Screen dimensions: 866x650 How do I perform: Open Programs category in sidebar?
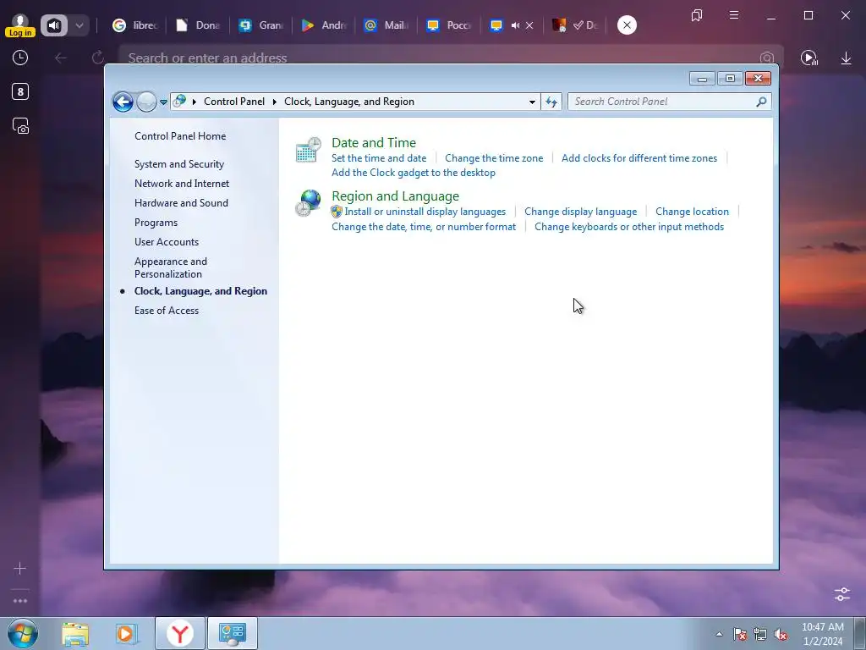click(156, 223)
